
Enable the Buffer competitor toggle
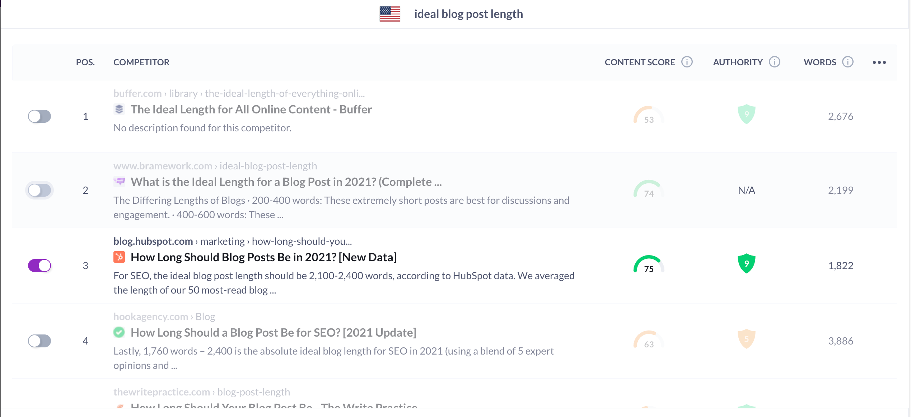click(39, 116)
